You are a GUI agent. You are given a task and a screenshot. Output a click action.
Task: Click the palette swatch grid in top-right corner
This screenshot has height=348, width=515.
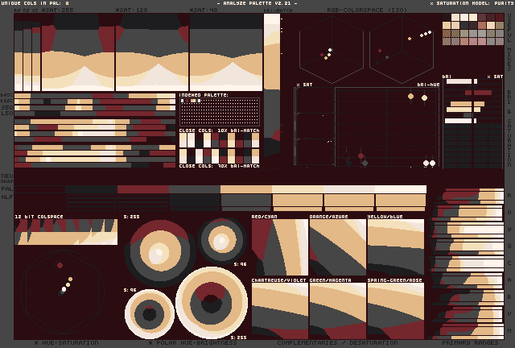472,30
